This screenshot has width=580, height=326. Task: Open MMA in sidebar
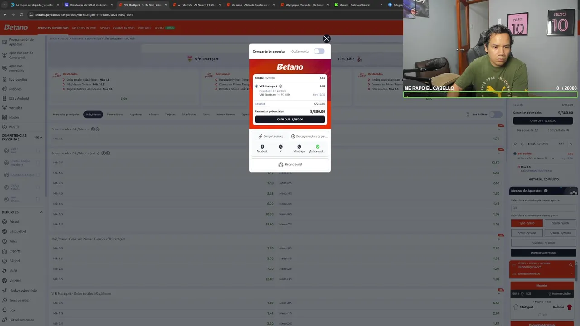tap(13, 271)
